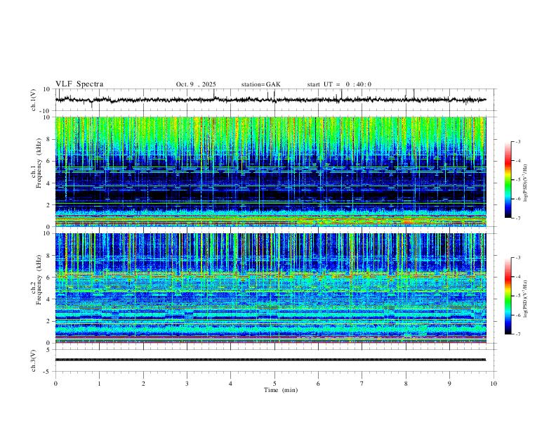Click the ch.1 color bar log(PSD) label

(x=526, y=183)
